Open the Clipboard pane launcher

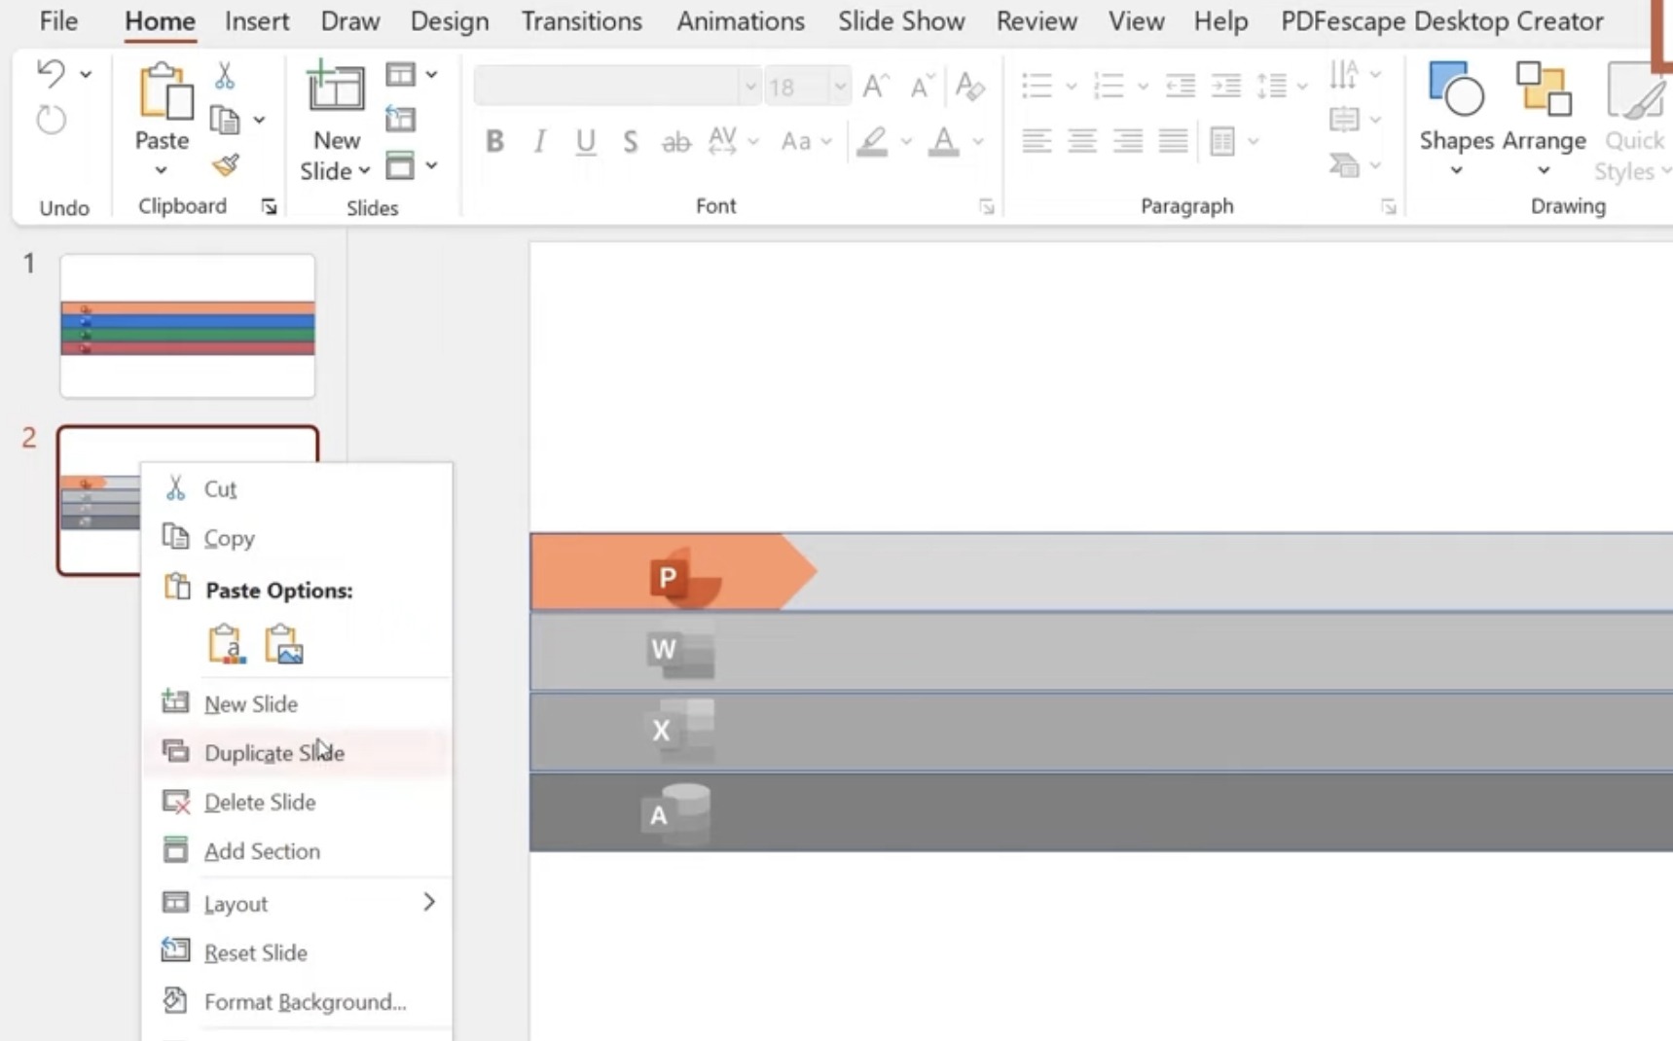(x=269, y=206)
